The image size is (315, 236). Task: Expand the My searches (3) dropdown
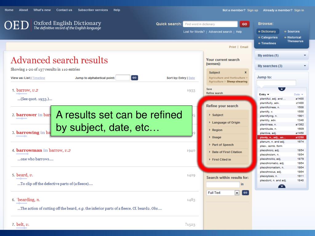282,66
